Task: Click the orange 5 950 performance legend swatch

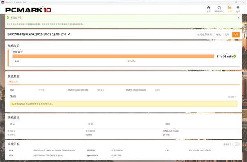Action: pyautogui.click(x=129, y=61)
